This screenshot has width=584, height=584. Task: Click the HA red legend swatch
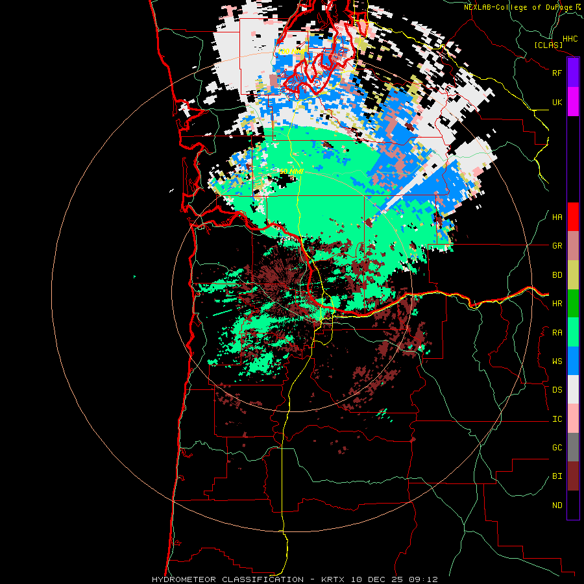[573, 217]
